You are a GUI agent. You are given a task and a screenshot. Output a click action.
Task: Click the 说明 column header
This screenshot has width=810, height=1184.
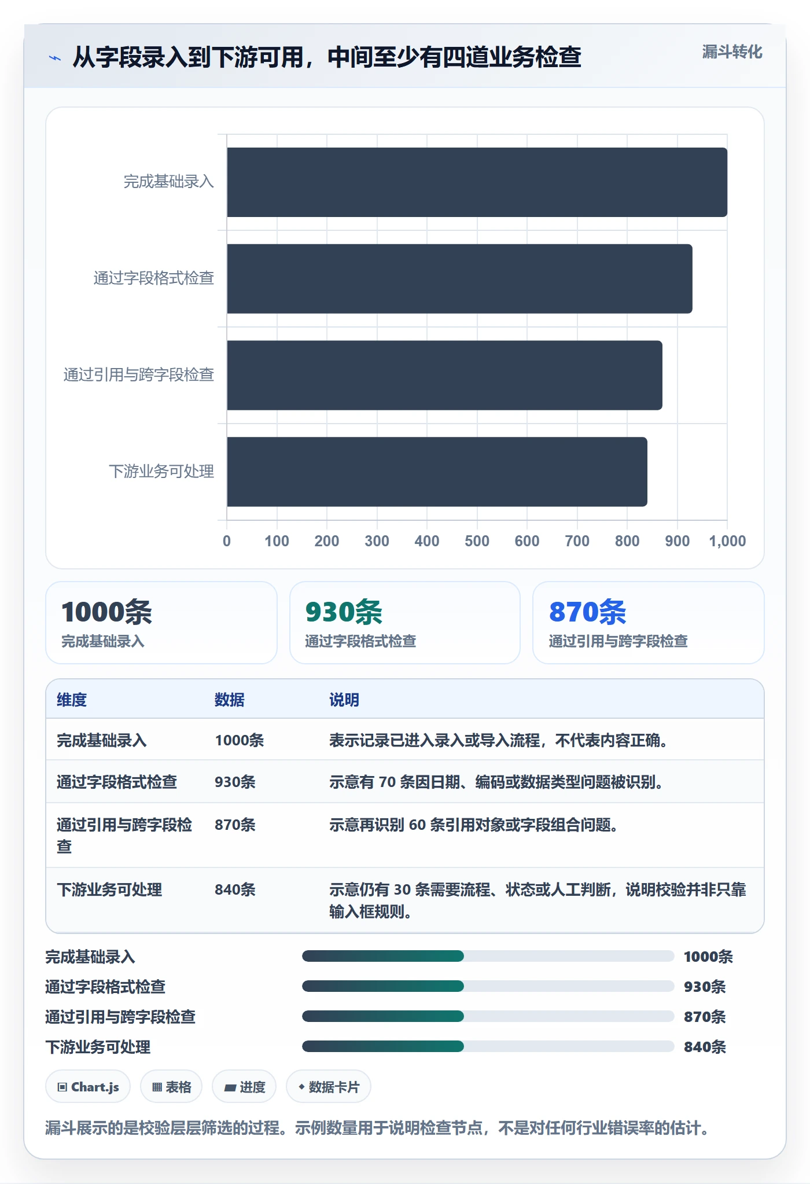click(344, 700)
